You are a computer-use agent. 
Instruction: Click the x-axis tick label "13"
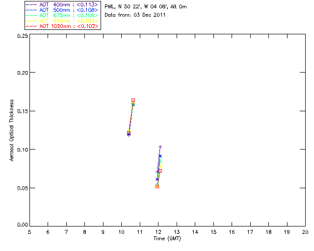click(177, 232)
